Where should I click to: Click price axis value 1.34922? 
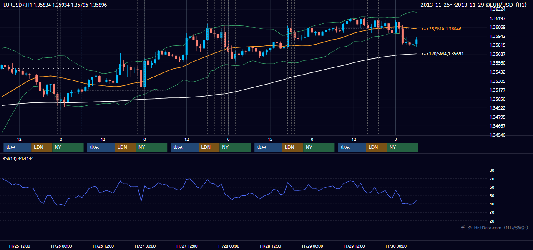[x=497, y=108]
